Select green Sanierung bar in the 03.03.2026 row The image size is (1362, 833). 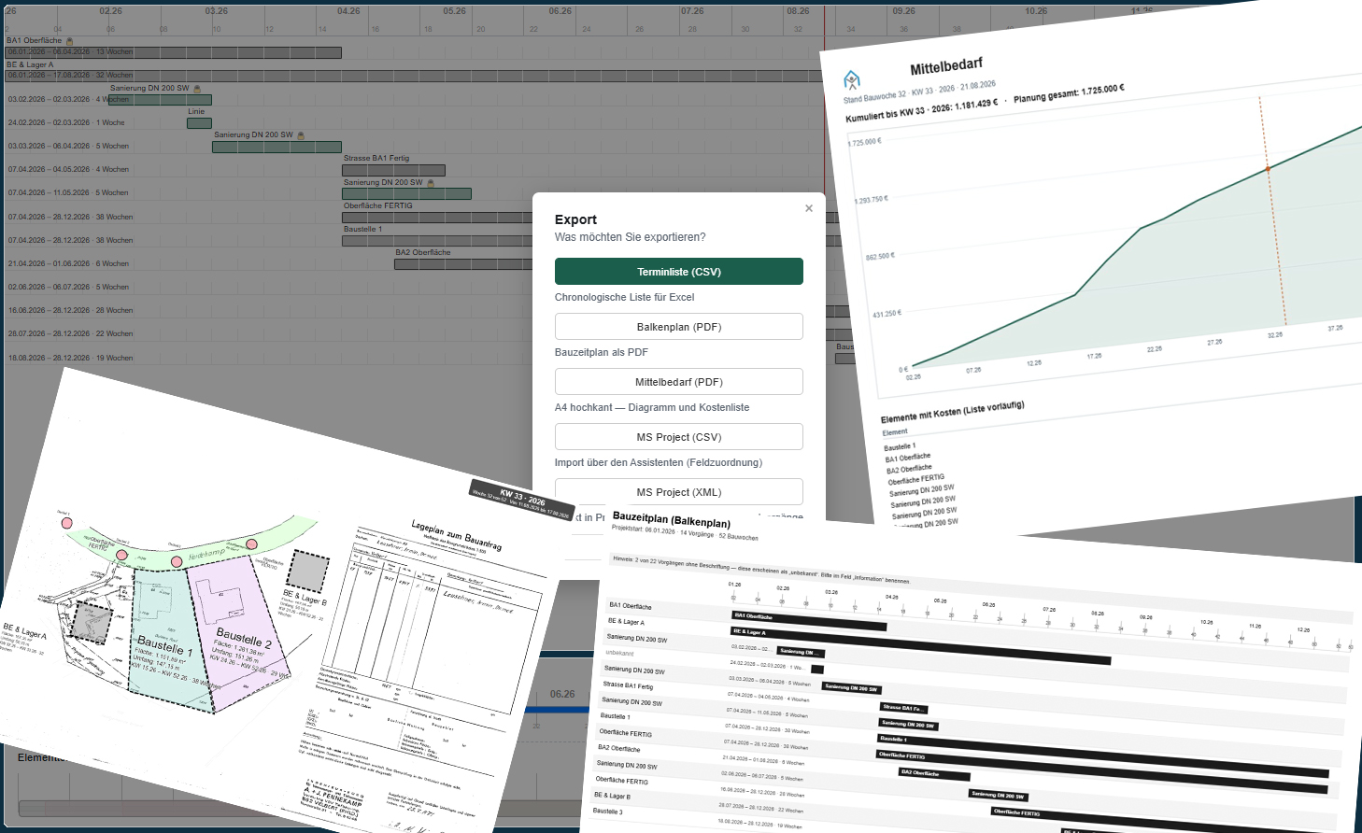277,148
